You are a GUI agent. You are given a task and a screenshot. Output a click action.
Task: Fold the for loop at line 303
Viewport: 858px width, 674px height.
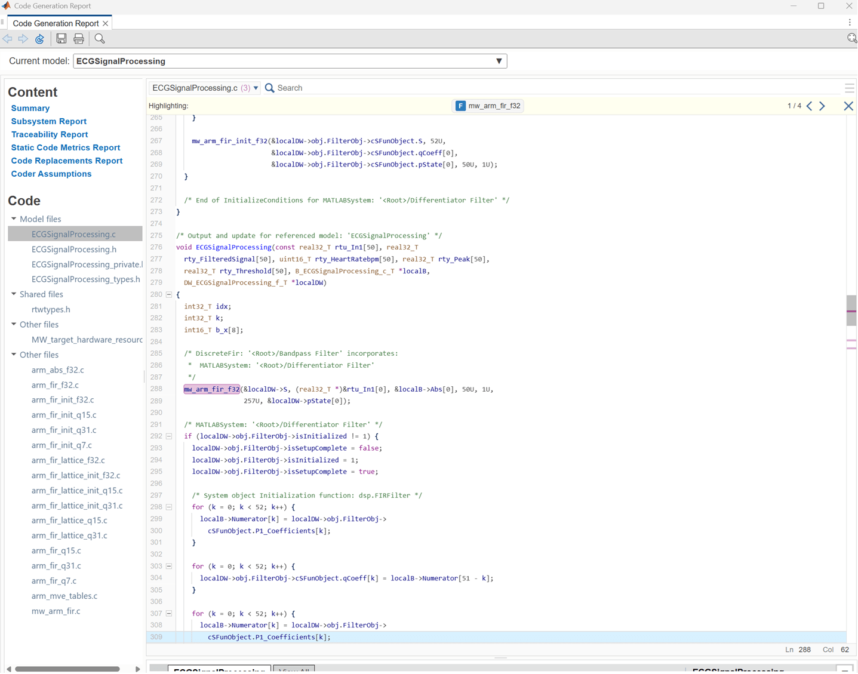169,566
